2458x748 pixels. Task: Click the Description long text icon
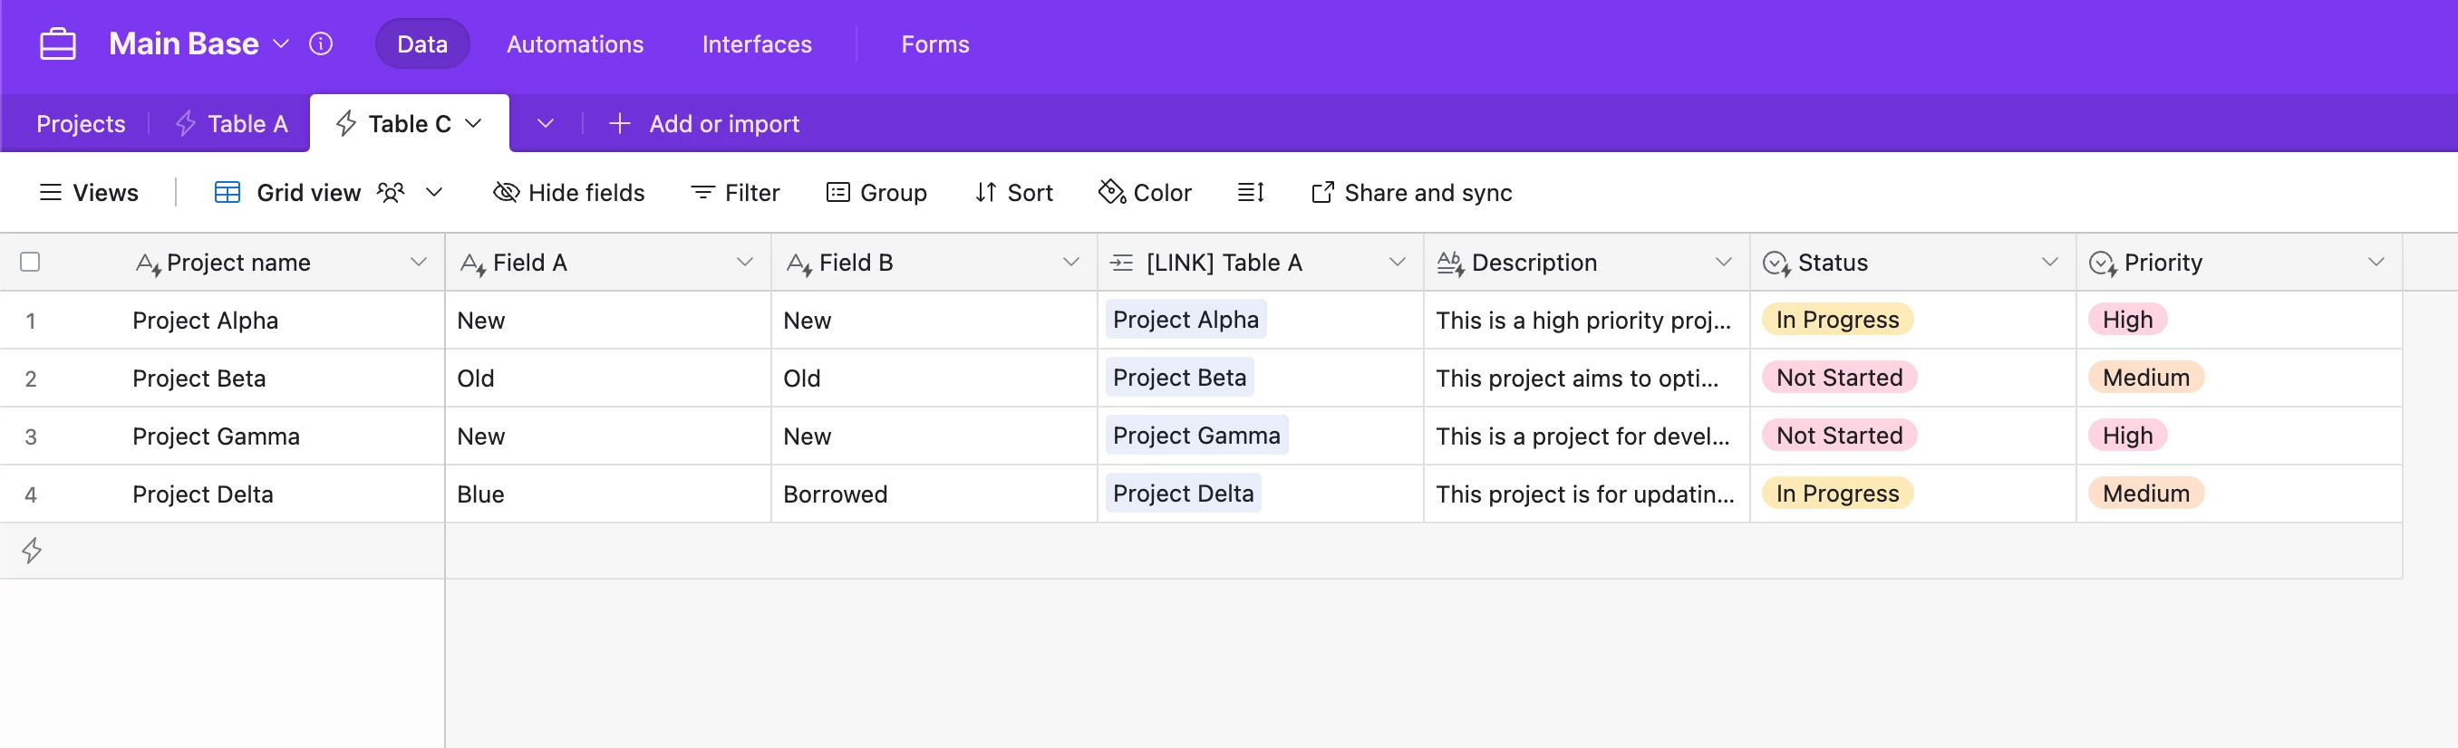[x=1450, y=264]
